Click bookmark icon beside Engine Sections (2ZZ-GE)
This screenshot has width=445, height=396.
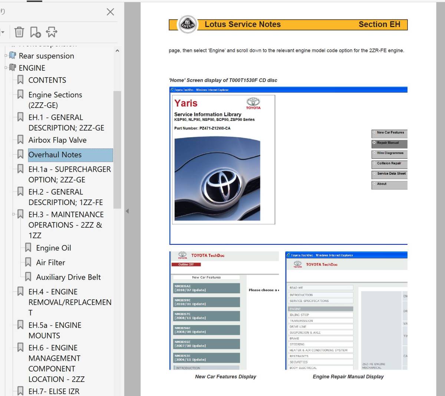20,94
